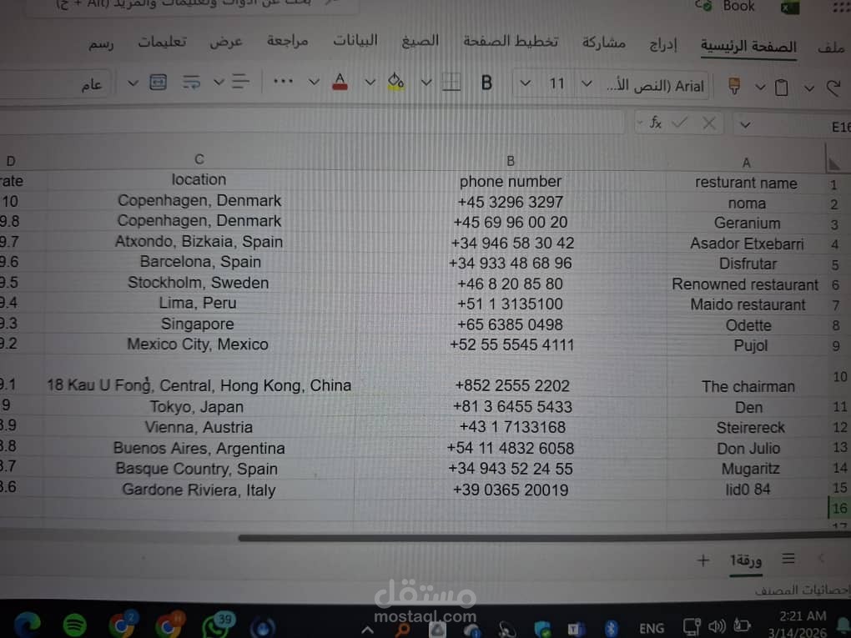Expand the merge cells dropdown arrow
The image size is (851, 638).
(x=133, y=83)
